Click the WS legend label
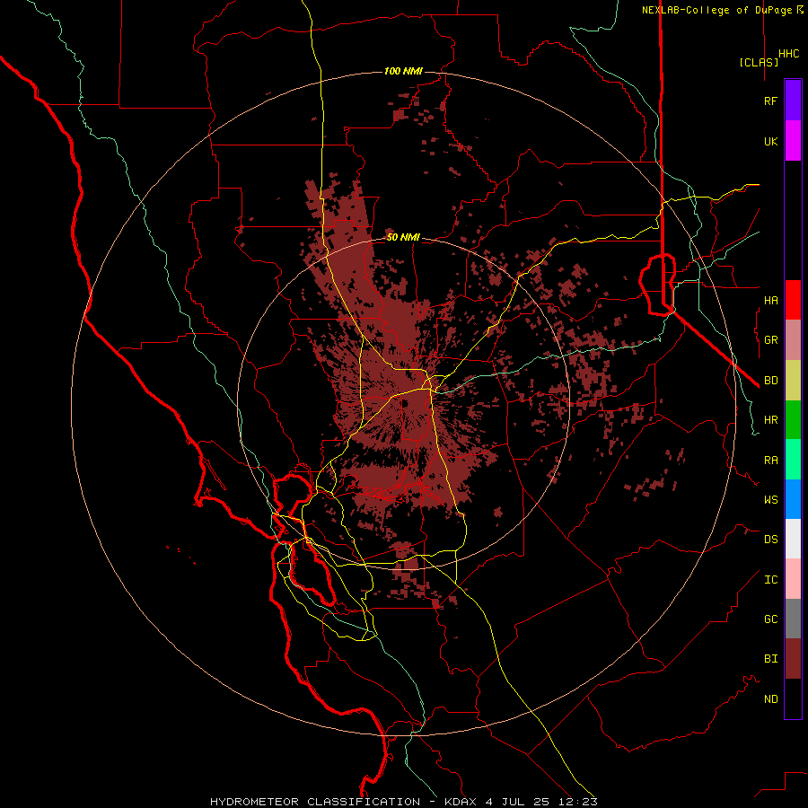This screenshot has width=808, height=808. coord(770,499)
